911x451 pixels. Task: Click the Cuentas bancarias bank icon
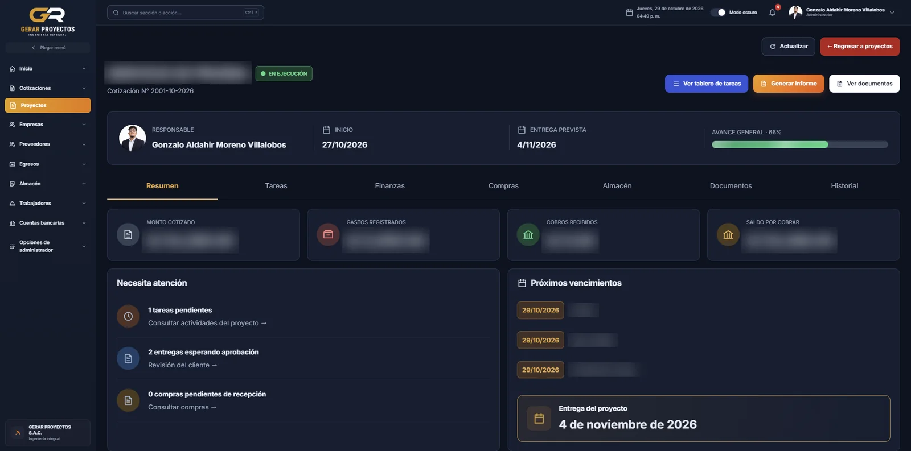[x=13, y=223]
